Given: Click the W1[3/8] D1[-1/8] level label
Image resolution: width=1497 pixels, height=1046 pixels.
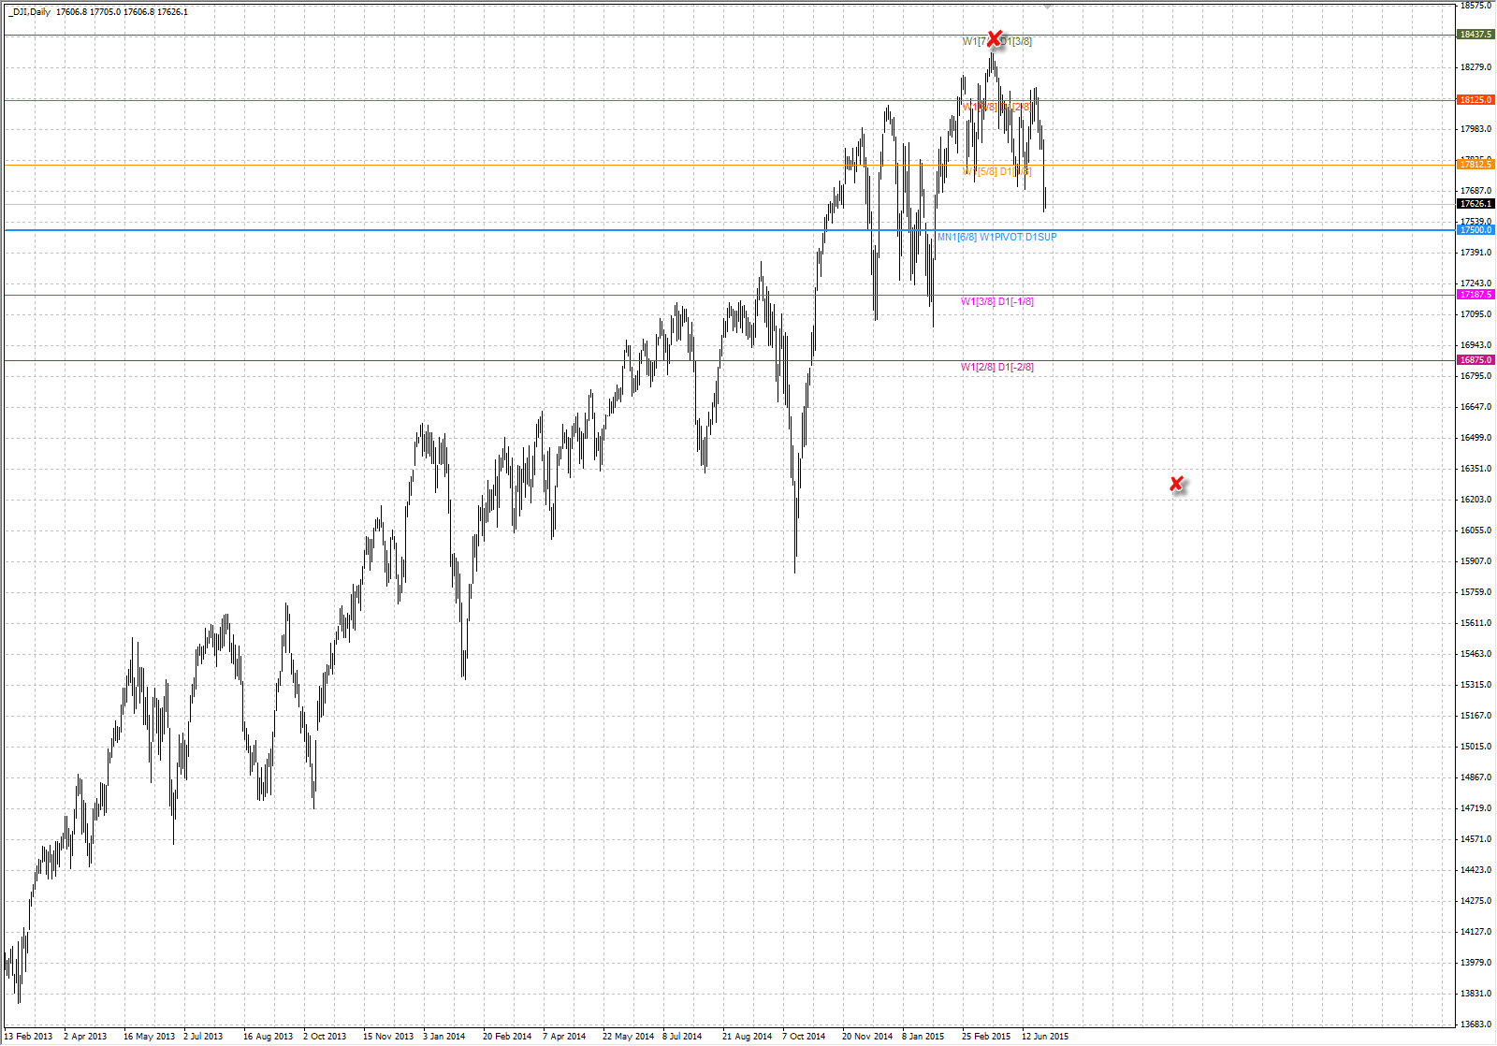Looking at the screenshot, I should coord(996,302).
